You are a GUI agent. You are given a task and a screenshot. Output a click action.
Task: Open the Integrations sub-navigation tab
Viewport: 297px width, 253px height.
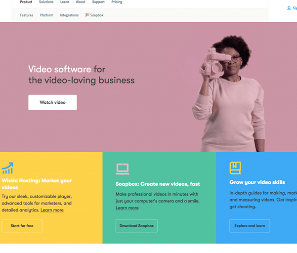point(69,15)
